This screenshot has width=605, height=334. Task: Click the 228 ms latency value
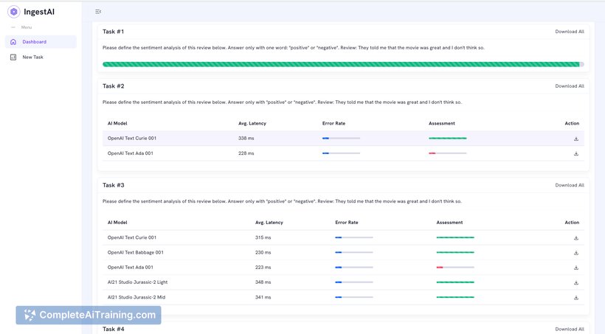coord(246,153)
